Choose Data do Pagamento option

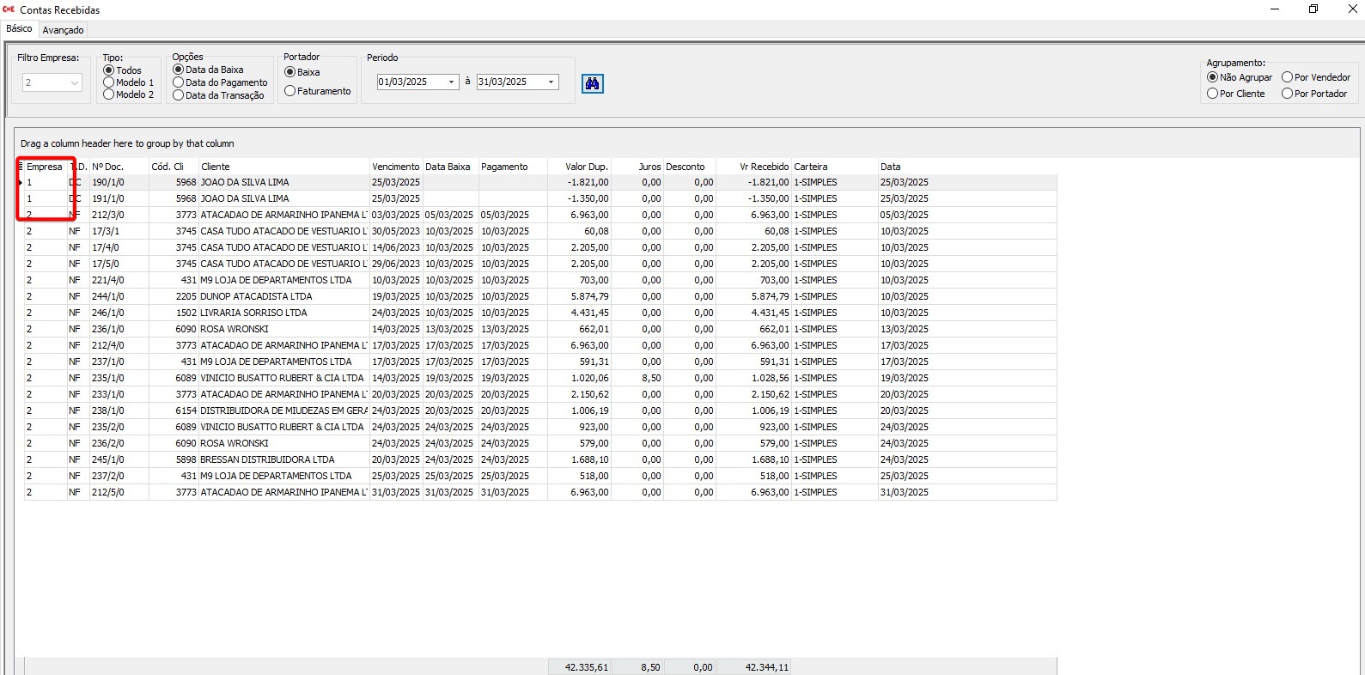pyautogui.click(x=179, y=82)
